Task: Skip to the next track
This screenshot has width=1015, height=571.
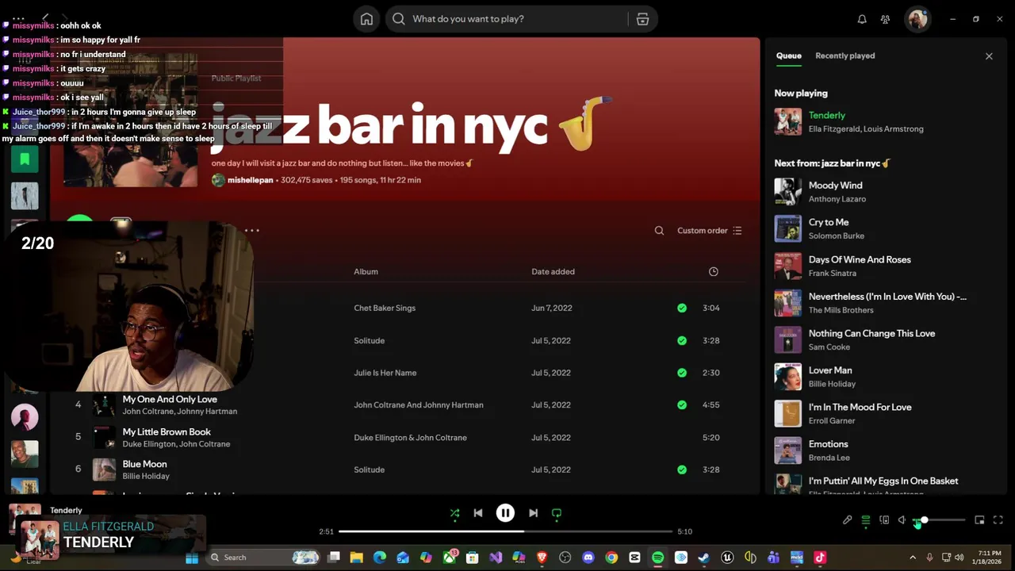Action: point(533,513)
